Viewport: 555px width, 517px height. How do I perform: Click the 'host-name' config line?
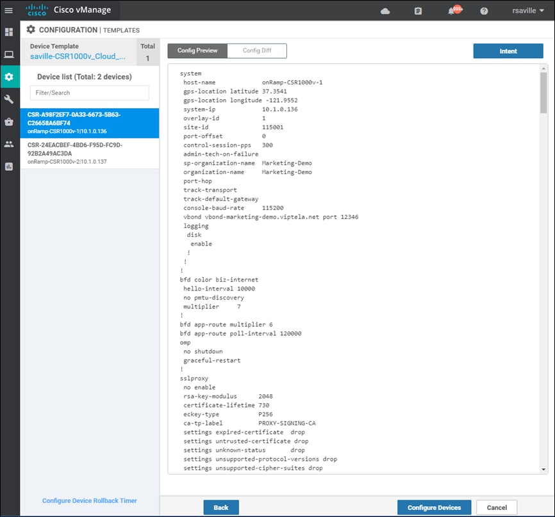tap(253, 83)
